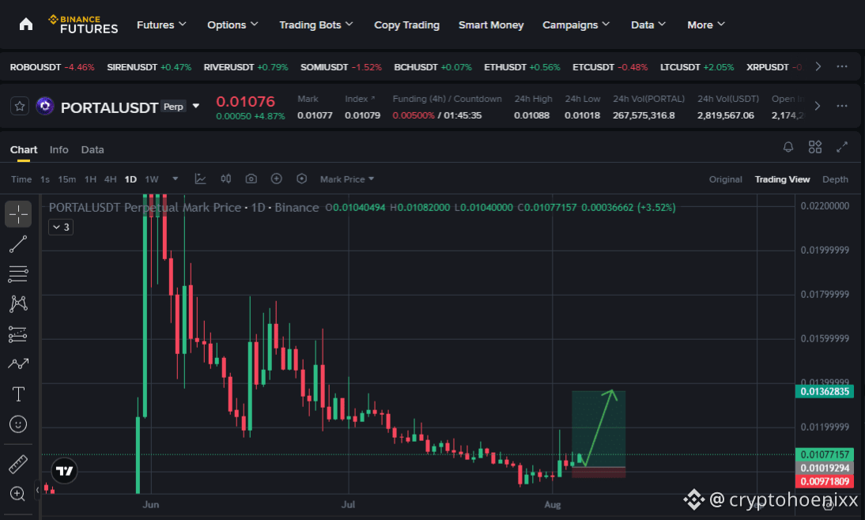
Task: Switch to the Data tab below the price header
Action: tap(93, 149)
